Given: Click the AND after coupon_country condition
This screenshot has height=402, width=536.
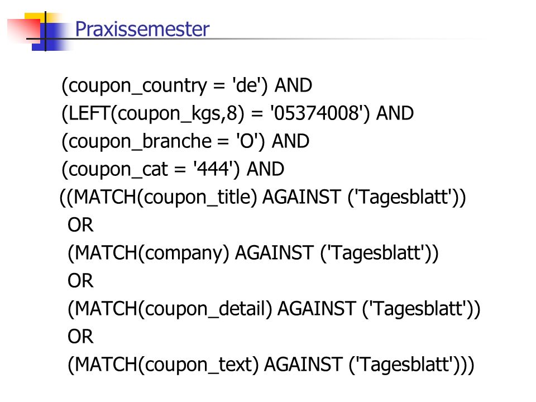Looking at the screenshot, I should pos(293,85).
